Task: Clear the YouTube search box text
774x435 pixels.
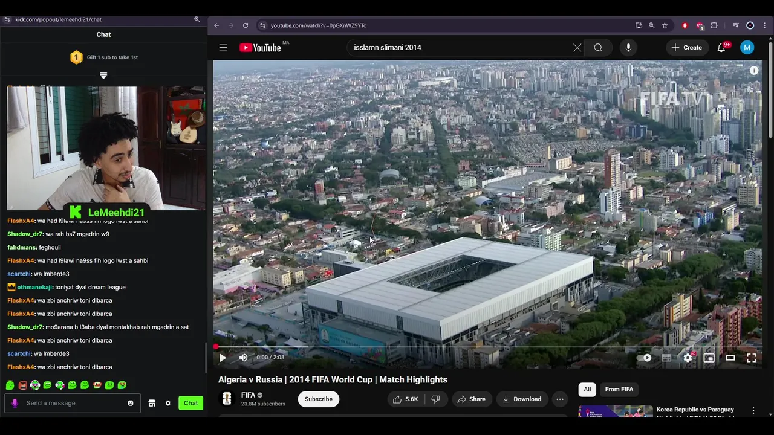Action: click(x=577, y=48)
